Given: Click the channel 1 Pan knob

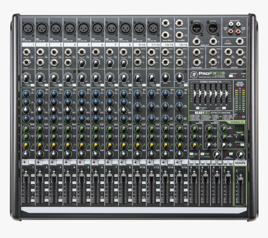Looking at the screenshot, I should pos(26,154).
